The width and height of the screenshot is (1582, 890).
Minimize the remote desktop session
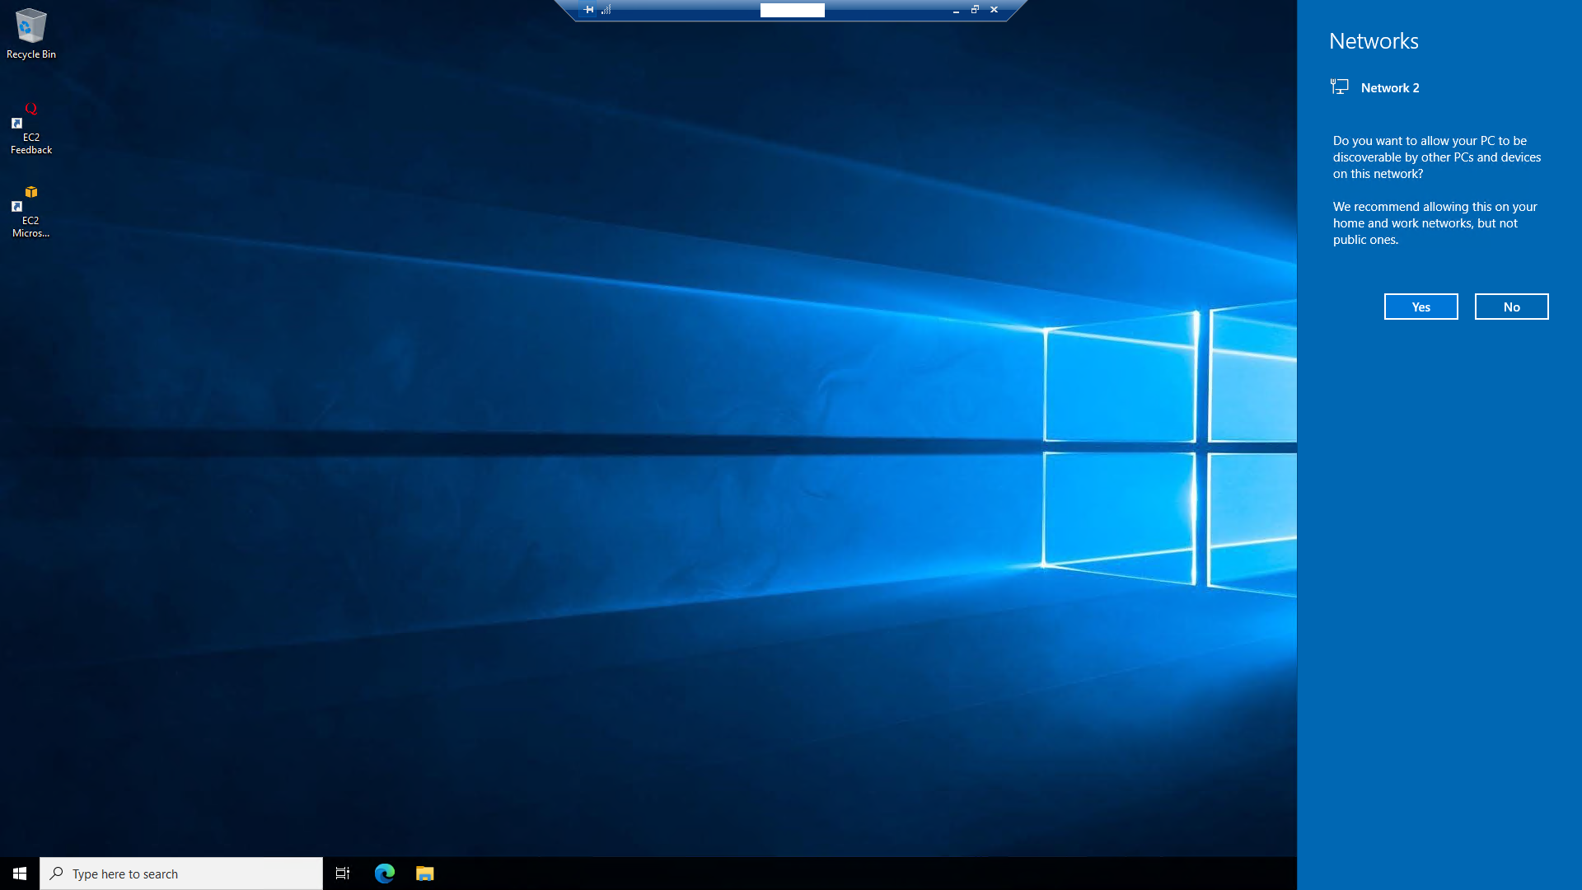pyautogui.click(x=956, y=10)
